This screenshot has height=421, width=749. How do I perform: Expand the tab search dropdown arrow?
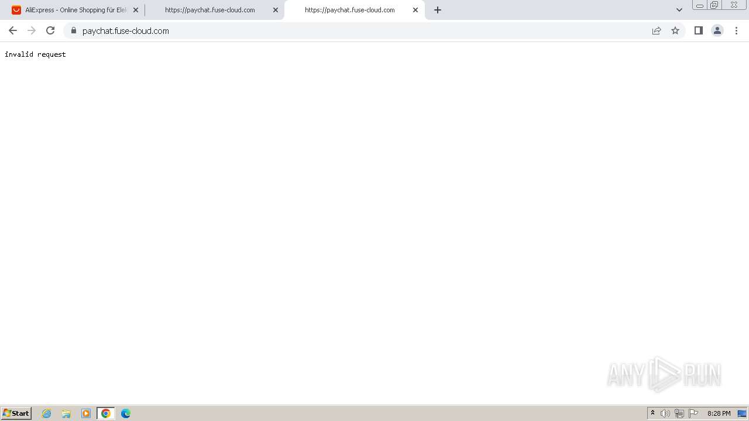point(679,10)
